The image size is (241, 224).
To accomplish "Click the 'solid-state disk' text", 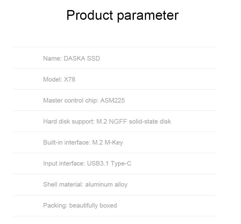I will click(x=150, y=121).
